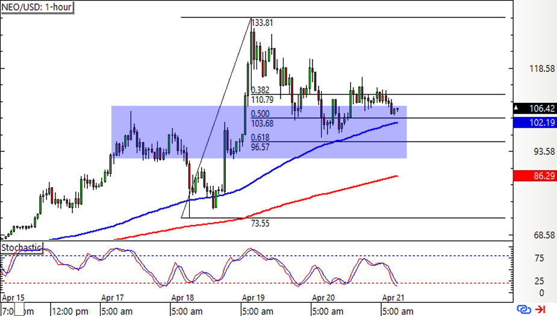Click the 5:00 am time under Apr 20
The image size is (557, 316).
(328, 311)
